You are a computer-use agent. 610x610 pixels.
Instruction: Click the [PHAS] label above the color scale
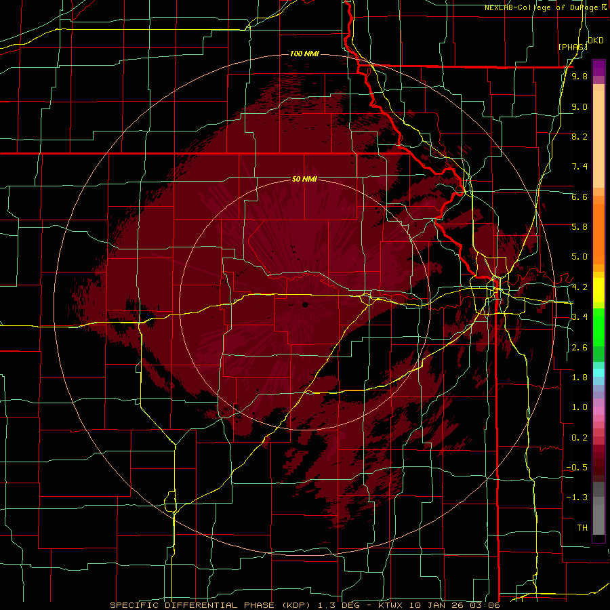click(x=573, y=47)
